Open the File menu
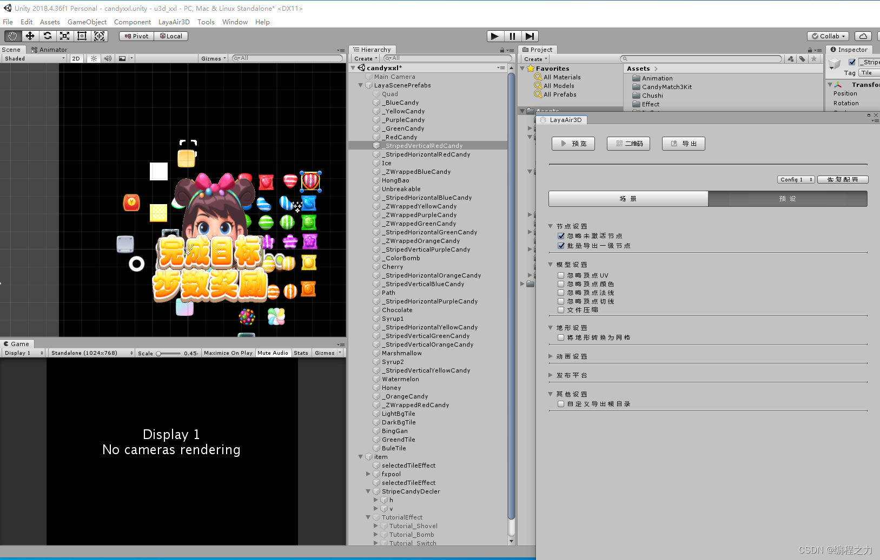The width and height of the screenshot is (880, 560). click(x=8, y=22)
